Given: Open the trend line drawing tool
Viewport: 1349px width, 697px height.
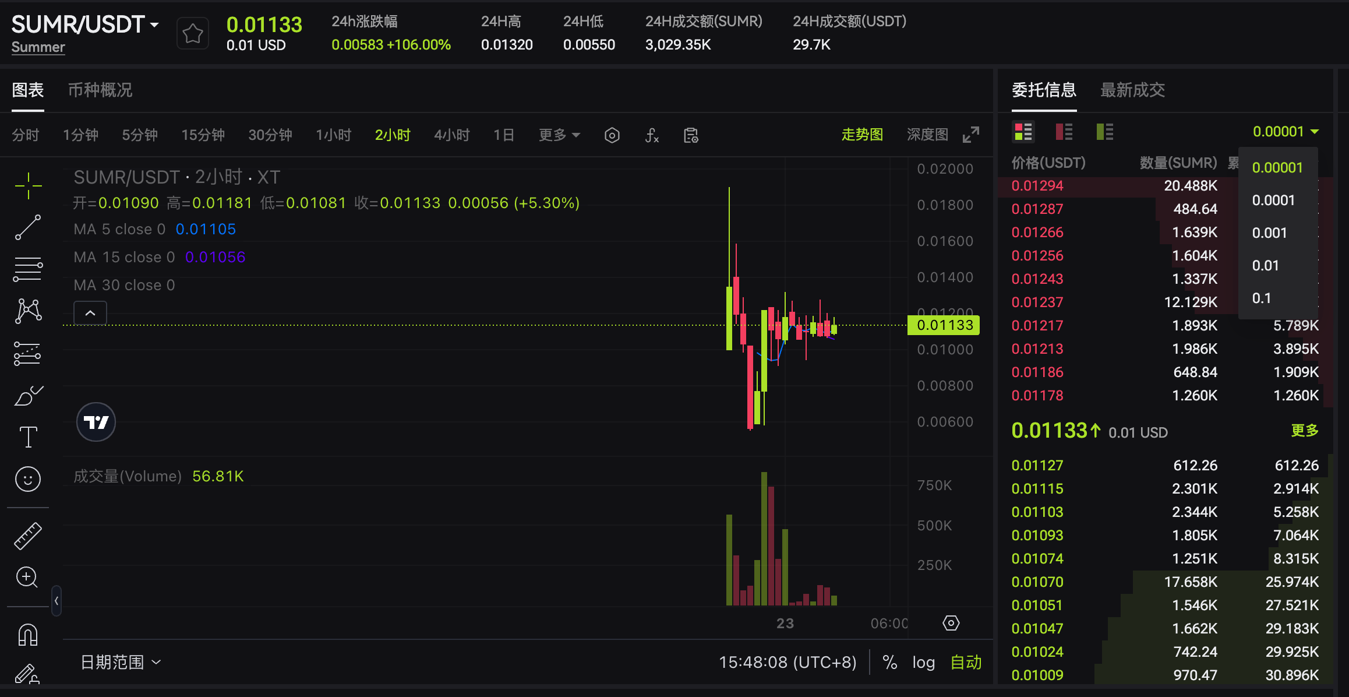Looking at the screenshot, I should (27, 227).
